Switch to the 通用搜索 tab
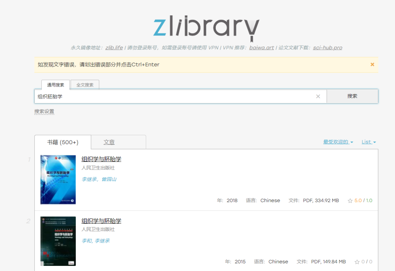This screenshot has height=271, width=395. point(56,85)
